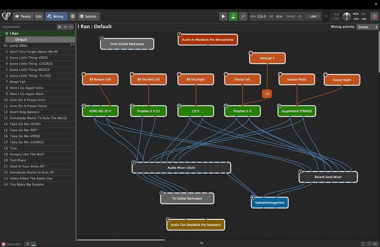Select 'You Make My Dreams' rackspace

tap(37, 184)
